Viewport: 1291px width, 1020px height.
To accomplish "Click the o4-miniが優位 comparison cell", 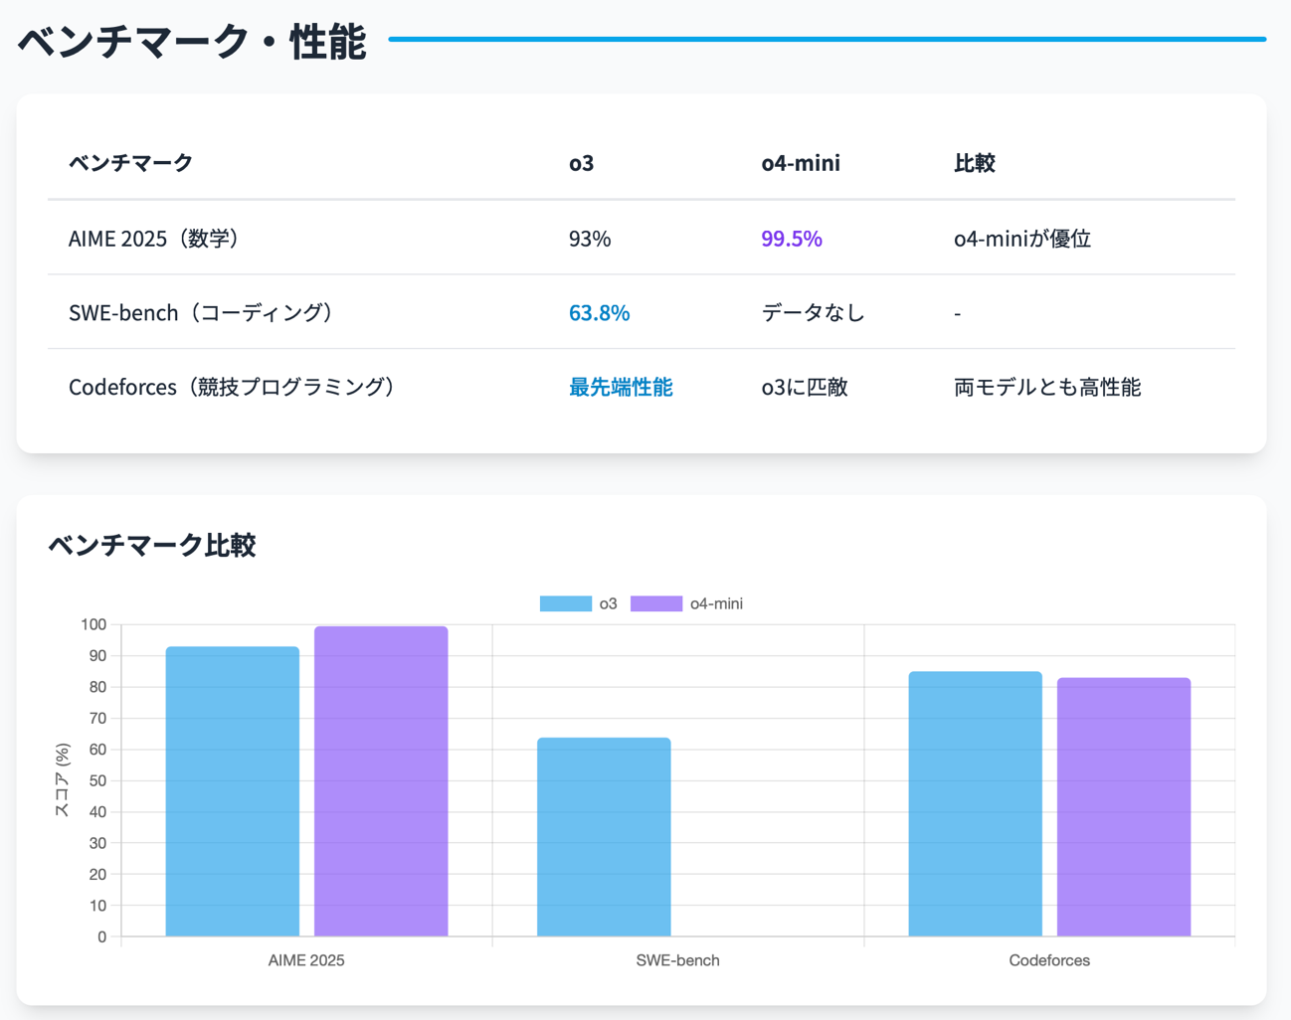I will coord(1021,239).
